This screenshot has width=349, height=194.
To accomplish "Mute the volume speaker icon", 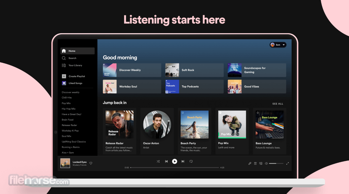I will (x=266, y=163).
